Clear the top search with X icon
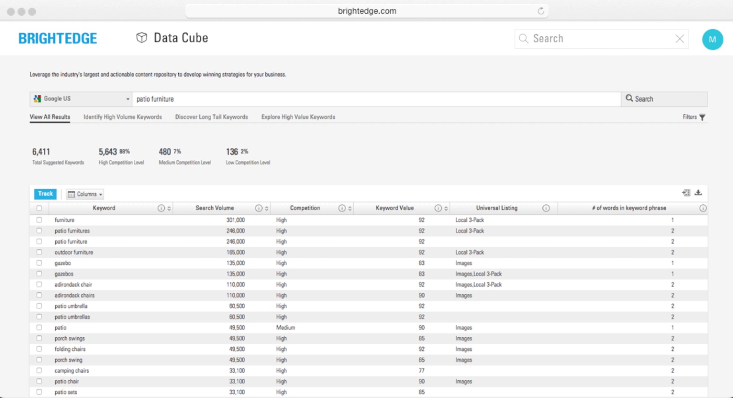This screenshot has width=733, height=398. [x=679, y=39]
